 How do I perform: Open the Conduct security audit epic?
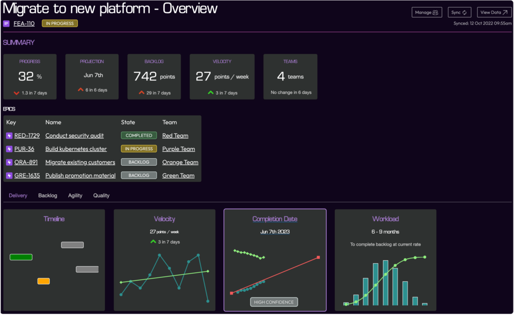[x=74, y=136]
